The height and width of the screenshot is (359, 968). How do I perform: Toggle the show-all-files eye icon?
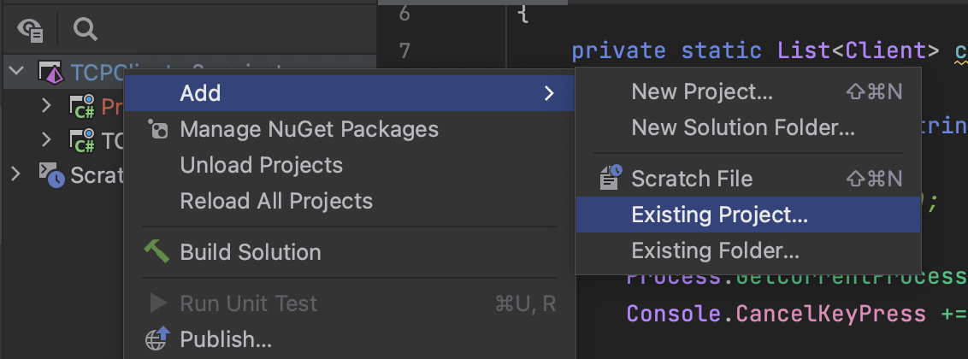[30, 29]
